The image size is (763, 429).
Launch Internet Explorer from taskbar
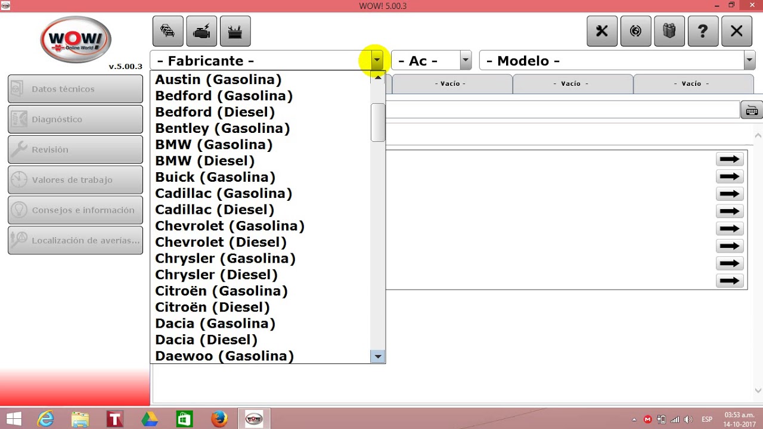point(46,419)
